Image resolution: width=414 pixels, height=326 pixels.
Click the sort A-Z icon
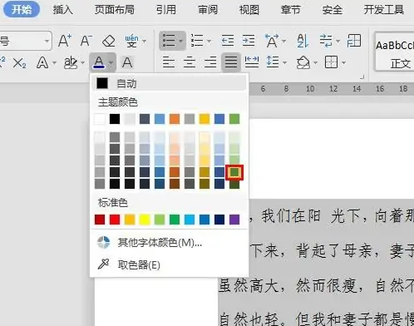[x=303, y=41]
